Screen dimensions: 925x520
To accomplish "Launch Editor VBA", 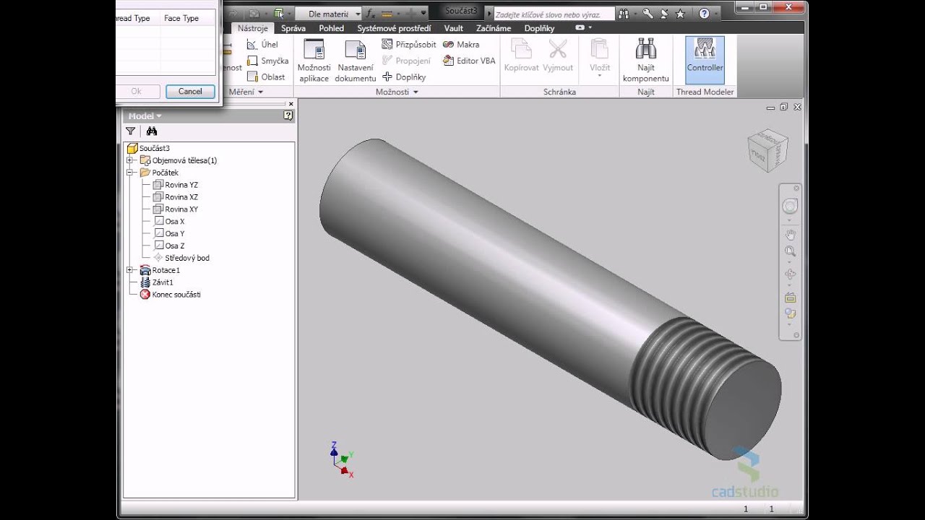I will tap(469, 61).
